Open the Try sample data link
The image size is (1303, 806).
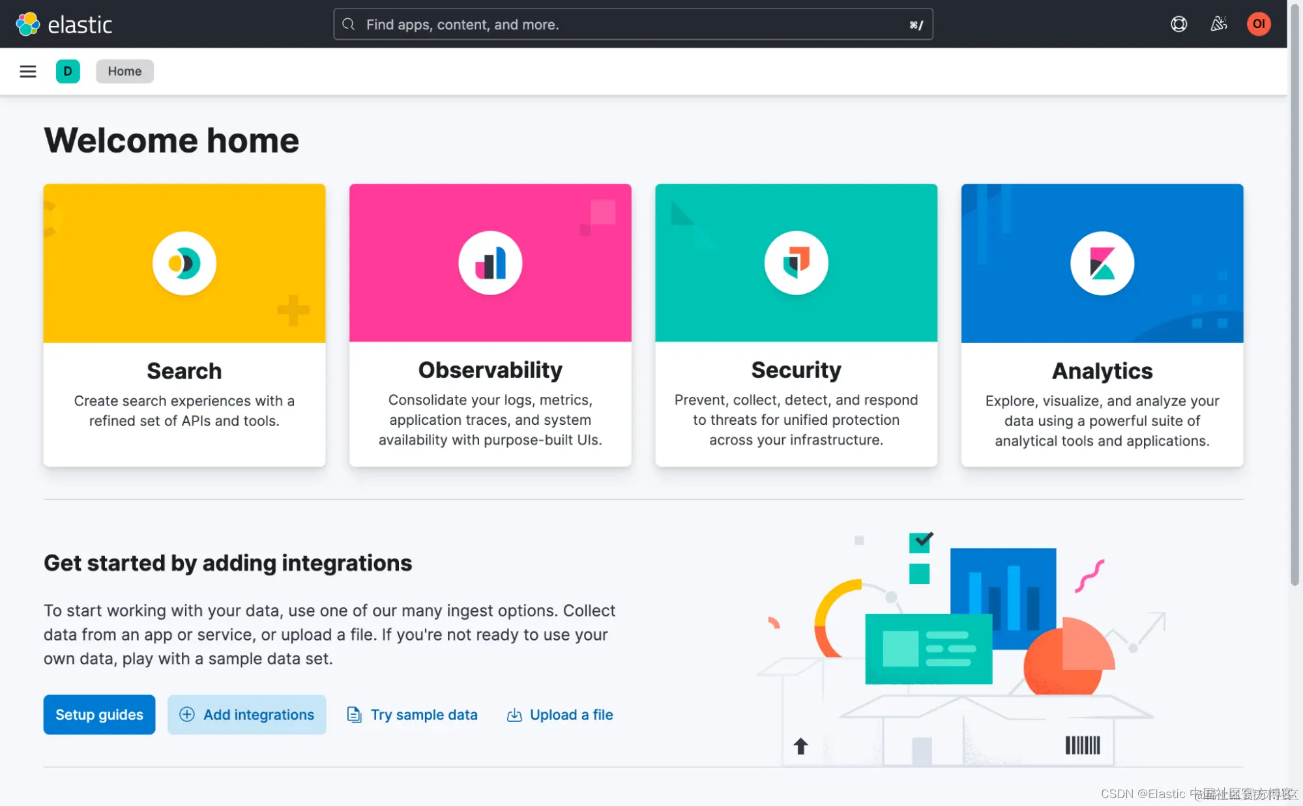(412, 715)
